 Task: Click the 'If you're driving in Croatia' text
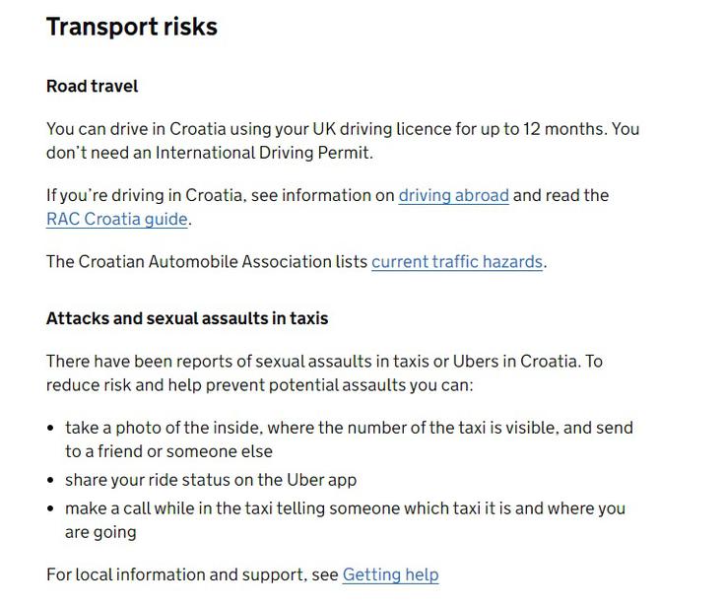[x=144, y=195]
